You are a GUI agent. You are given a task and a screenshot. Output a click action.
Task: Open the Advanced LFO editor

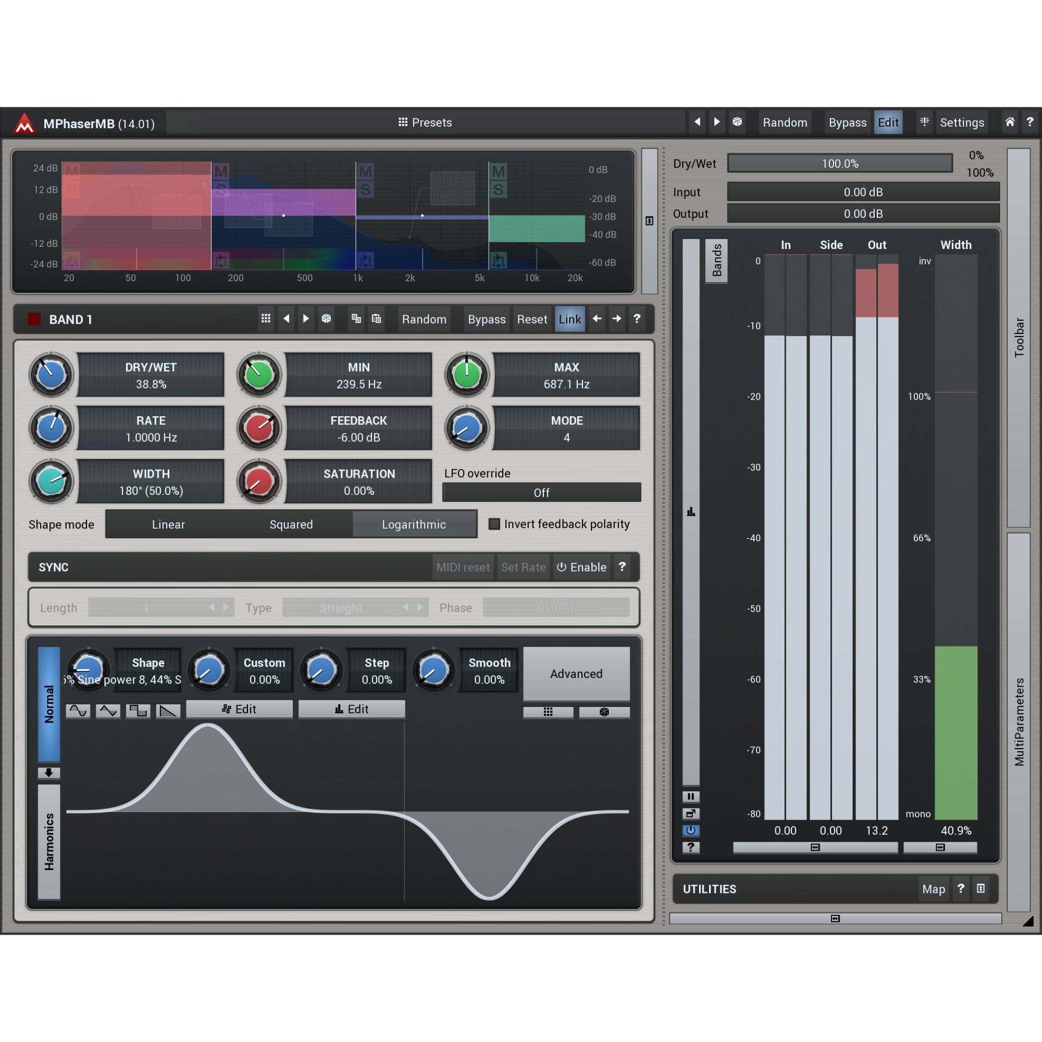click(x=576, y=674)
